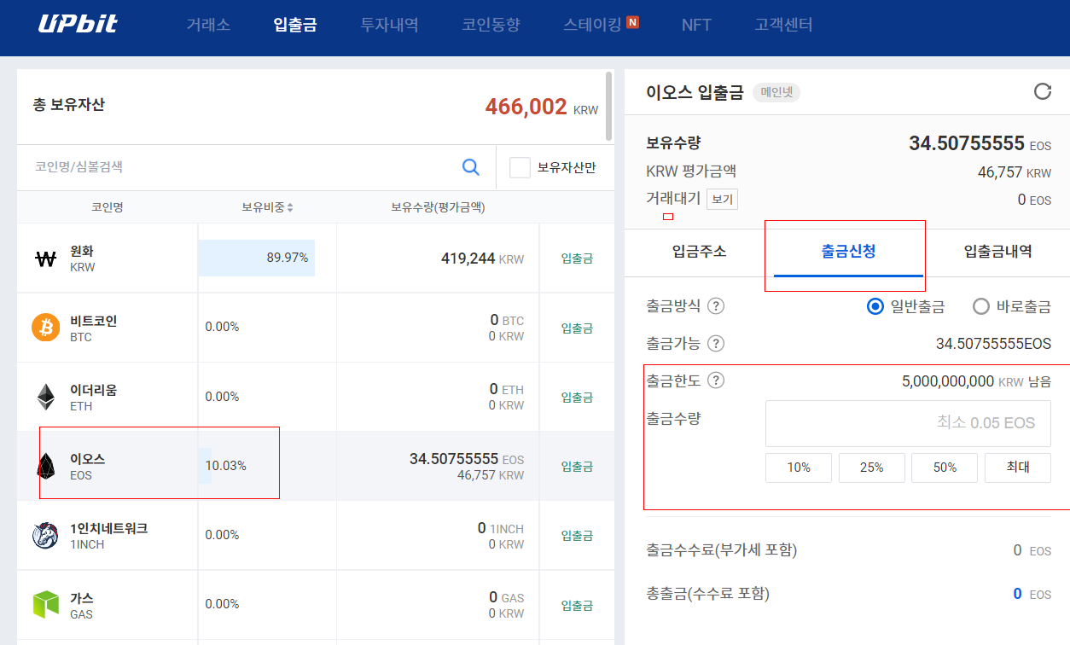Viewport: 1070px width, 645px height.
Task: Click 총출금(수수료 포함) label
Action: tap(708, 593)
